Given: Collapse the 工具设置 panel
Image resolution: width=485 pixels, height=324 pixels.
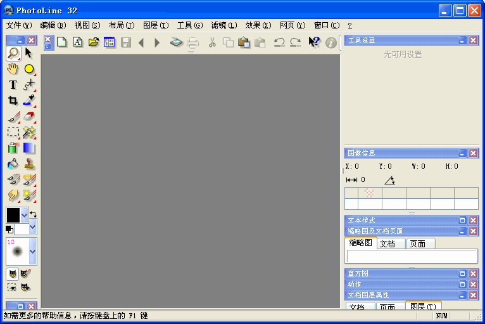Looking at the screenshot, I should 462,41.
